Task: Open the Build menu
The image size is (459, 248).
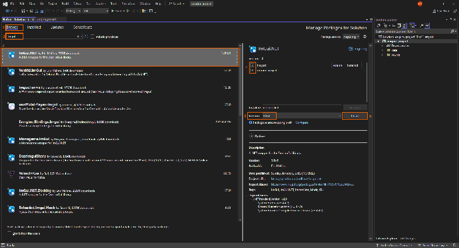Action: point(65,4)
